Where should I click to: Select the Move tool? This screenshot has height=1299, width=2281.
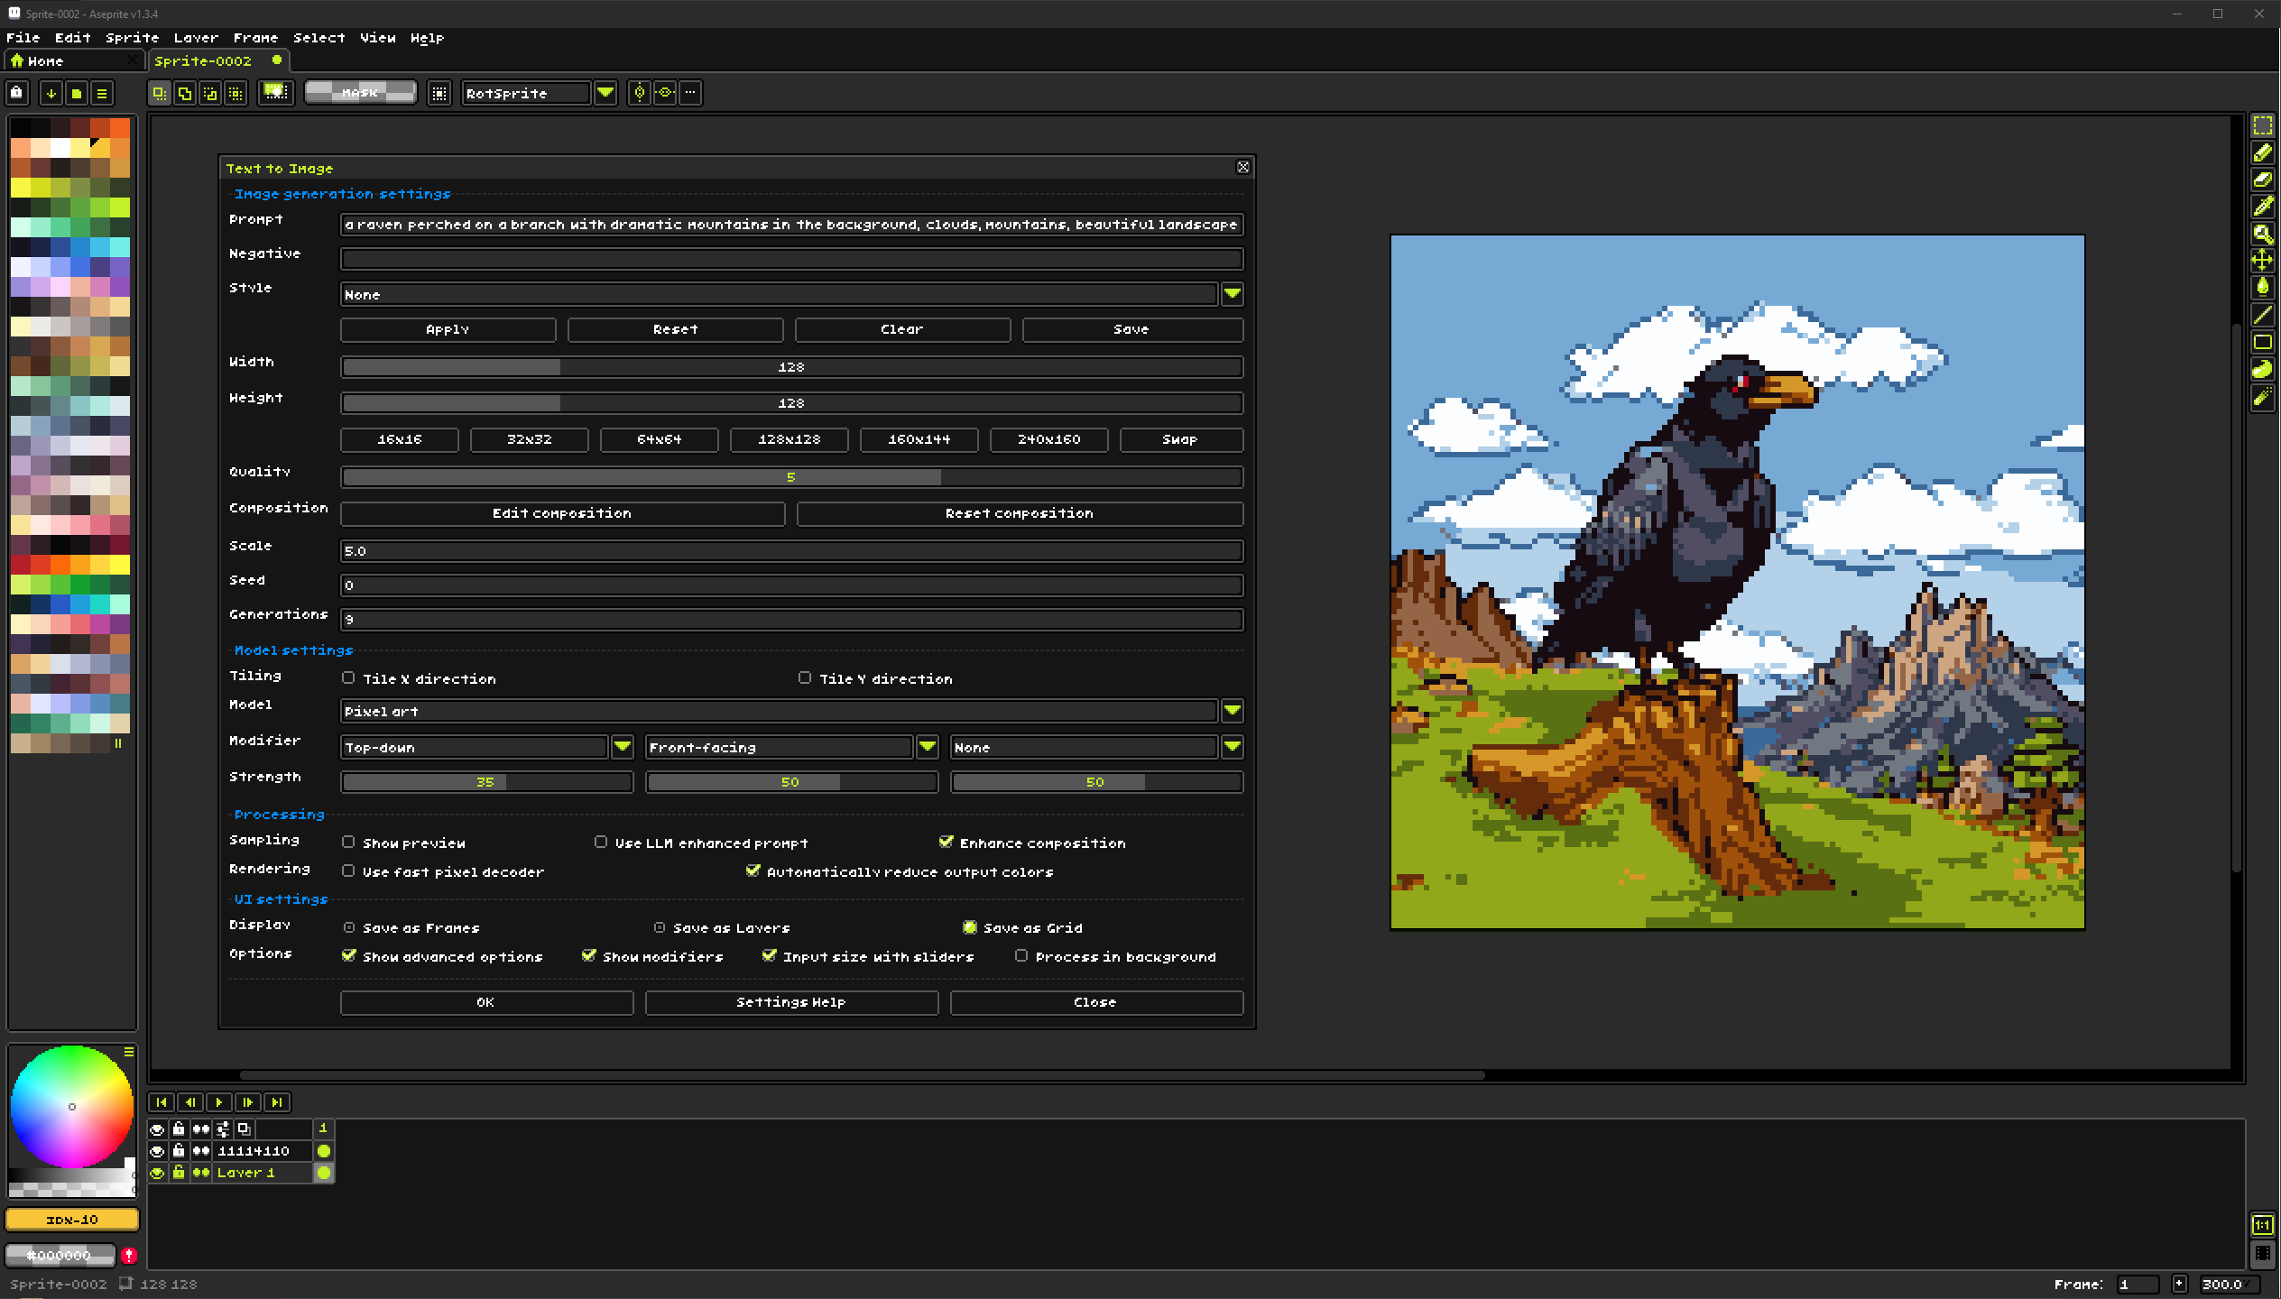[x=2262, y=261]
